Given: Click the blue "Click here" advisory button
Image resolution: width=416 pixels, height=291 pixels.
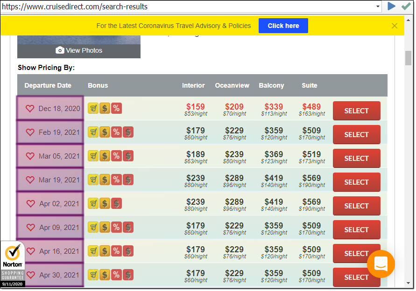Looking at the screenshot, I should (x=283, y=26).
